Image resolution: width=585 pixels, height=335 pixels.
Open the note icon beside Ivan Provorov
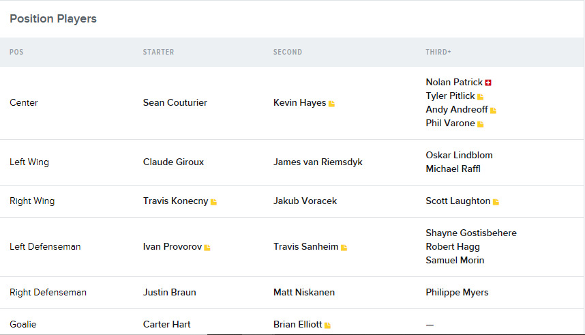click(x=207, y=247)
